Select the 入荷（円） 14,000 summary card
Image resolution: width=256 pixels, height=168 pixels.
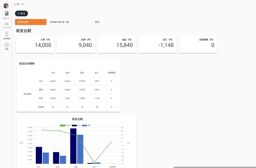point(35,45)
